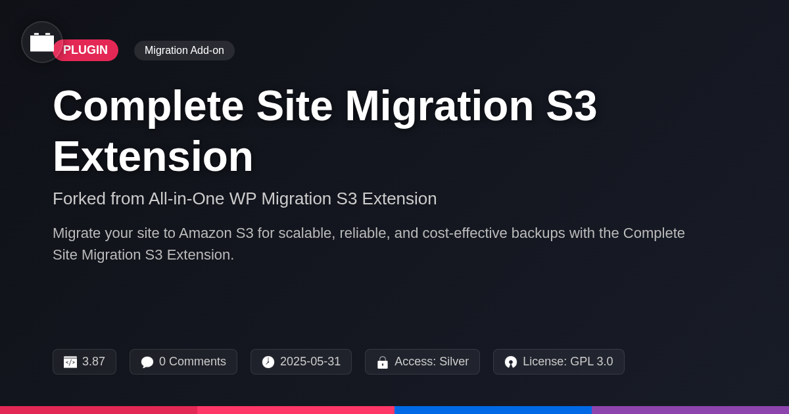Click the date 2025-05-31
The image size is (789, 414).
click(x=310, y=361)
